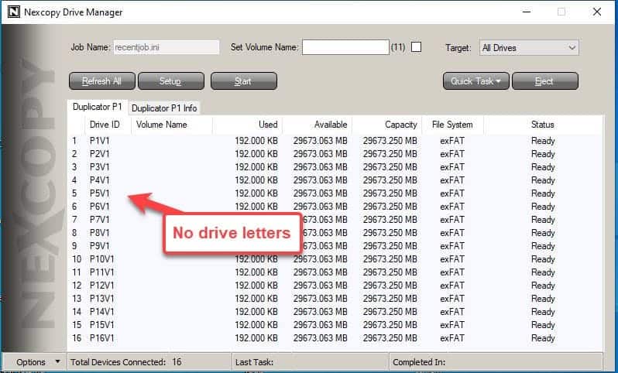The height and width of the screenshot is (373, 618).
Task: Select drive row P14V1
Action: click(x=335, y=312)
